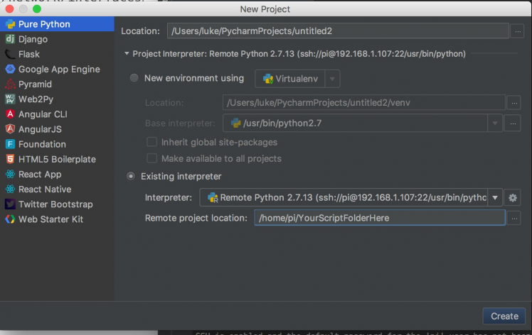The width and height of the screenshot is (532, 335).
Task: Browse Base interpreter with ellipsis button
Action: (513, 123)
